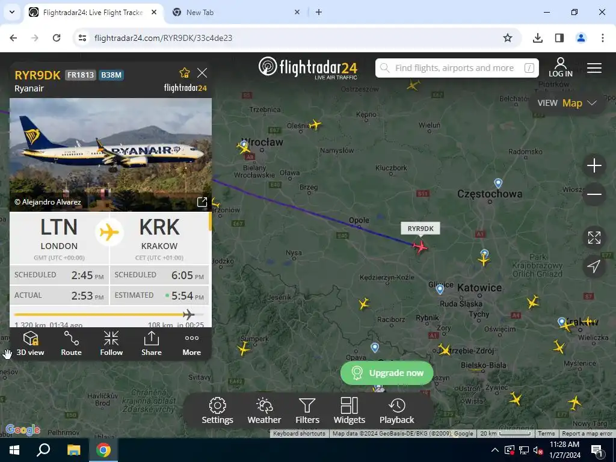Open the tab search dropdown
Image resolution: width=616 pixels, height=462 pixels.
pyautogui.click(x=12, y=12)
